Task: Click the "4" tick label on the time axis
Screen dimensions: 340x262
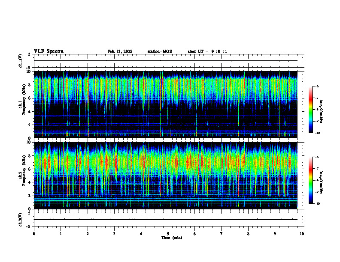Action: [141, 234]
